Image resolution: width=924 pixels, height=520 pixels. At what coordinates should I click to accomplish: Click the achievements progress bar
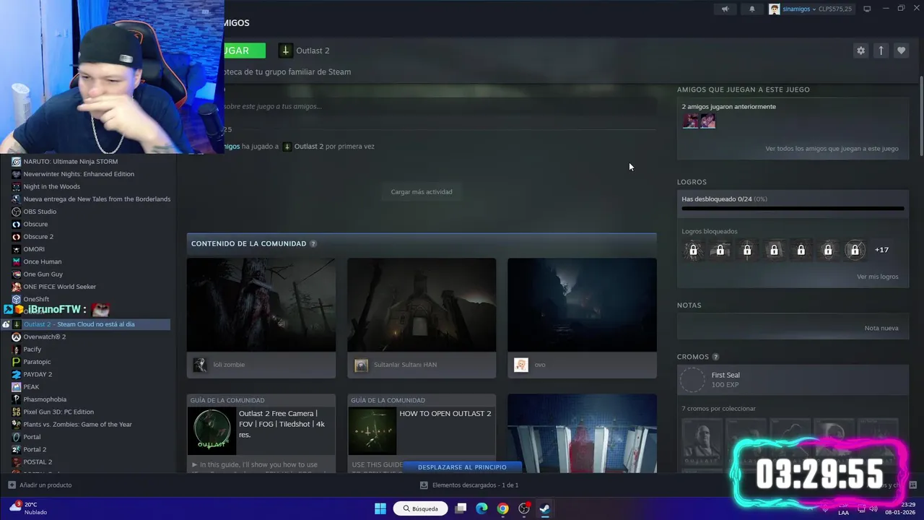(793, 209)
